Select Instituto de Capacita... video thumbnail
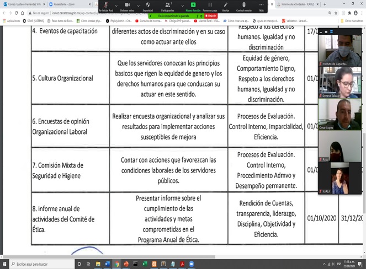 pyautogui.click(x=340, y=50)
